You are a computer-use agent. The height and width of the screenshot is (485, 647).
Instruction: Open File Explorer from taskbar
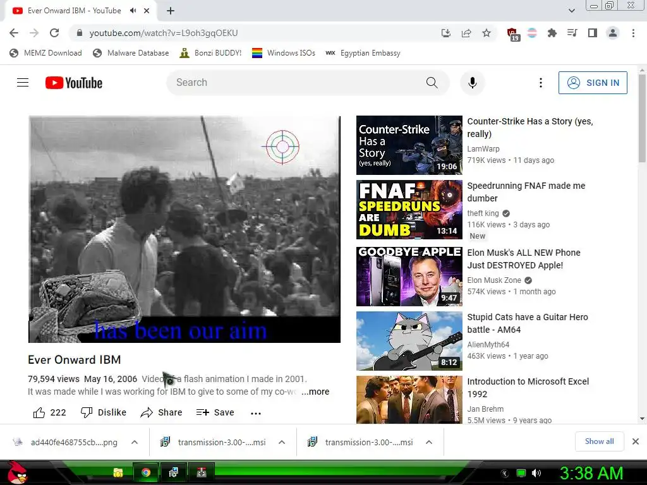click(118, 472)
